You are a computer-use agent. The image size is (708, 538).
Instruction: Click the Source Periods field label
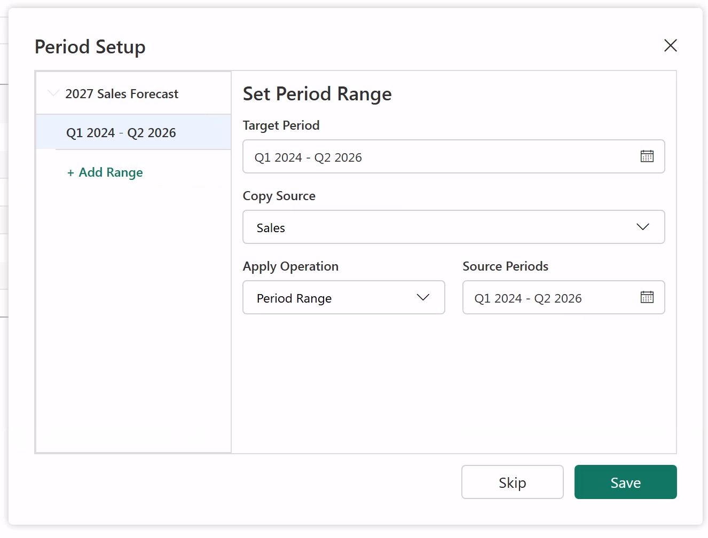(x=505, y=266)
